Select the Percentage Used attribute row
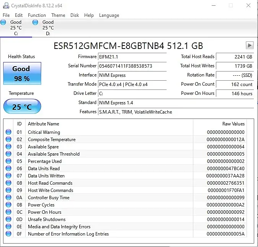 pos(45,161)
